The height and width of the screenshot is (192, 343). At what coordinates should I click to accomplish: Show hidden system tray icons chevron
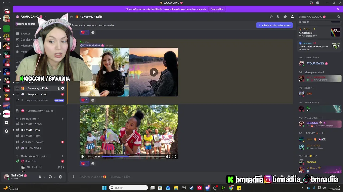(303, 188)
